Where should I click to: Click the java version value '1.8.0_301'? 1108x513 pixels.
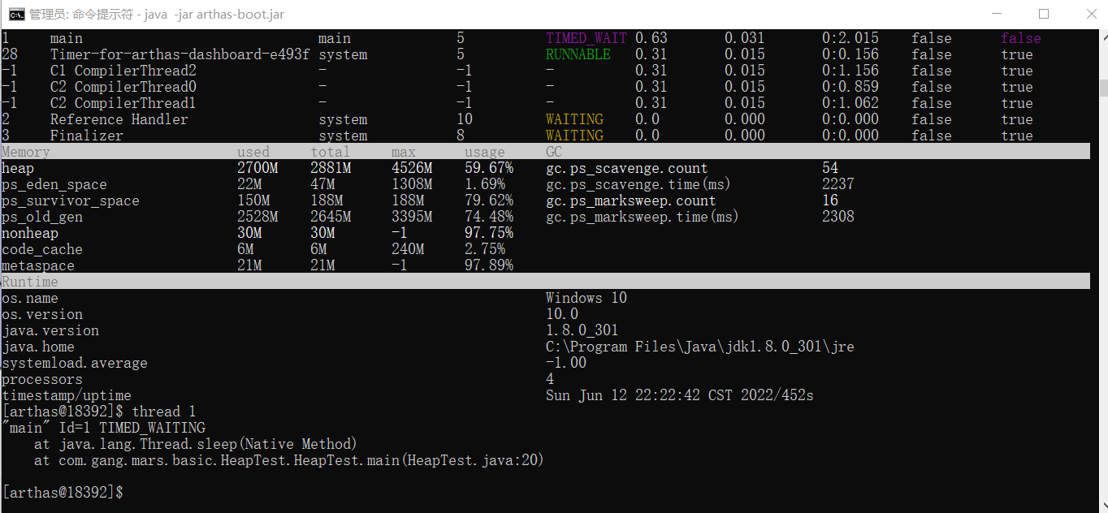click(582, 330)
